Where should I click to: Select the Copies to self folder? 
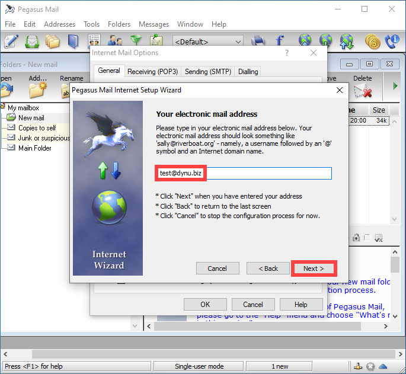(37, 128)
